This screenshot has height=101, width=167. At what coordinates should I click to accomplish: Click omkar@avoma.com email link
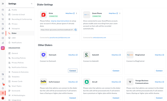99,38
